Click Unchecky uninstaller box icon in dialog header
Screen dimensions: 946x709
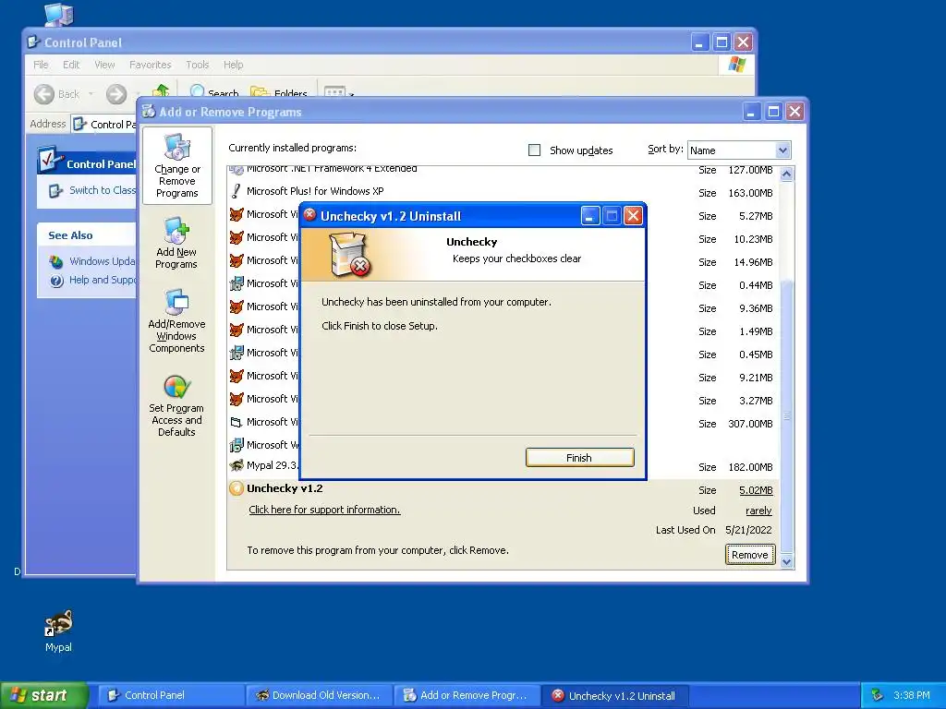(x=350, y=255)
